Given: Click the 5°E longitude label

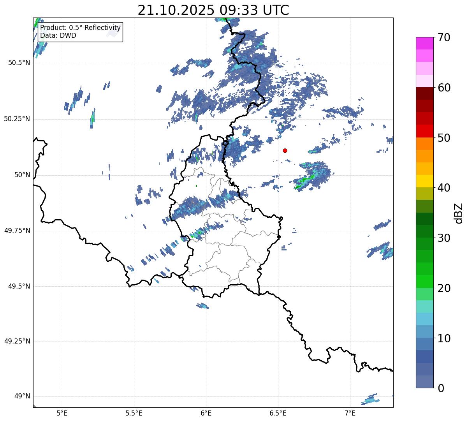Looking at the screenshot, I should tap(62, 413).
